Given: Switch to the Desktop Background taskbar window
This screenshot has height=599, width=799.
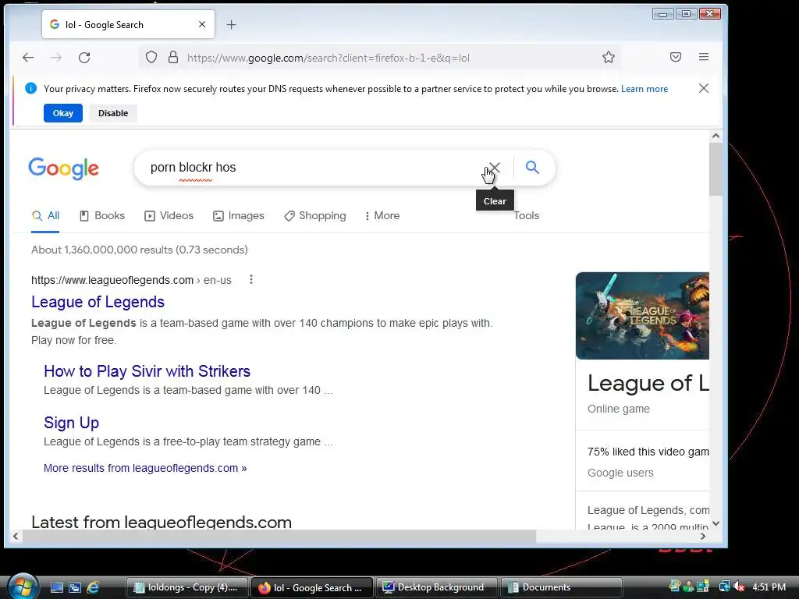Looking at the screenshot, I should click(437, 587).
